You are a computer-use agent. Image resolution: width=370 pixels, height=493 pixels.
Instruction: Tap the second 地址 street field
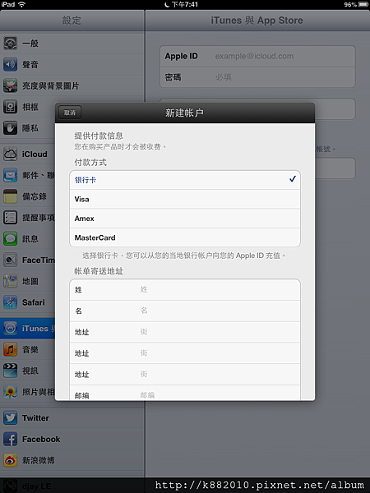point(185,353)
